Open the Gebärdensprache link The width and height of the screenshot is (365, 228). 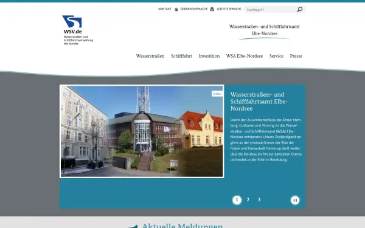point(194,9)
